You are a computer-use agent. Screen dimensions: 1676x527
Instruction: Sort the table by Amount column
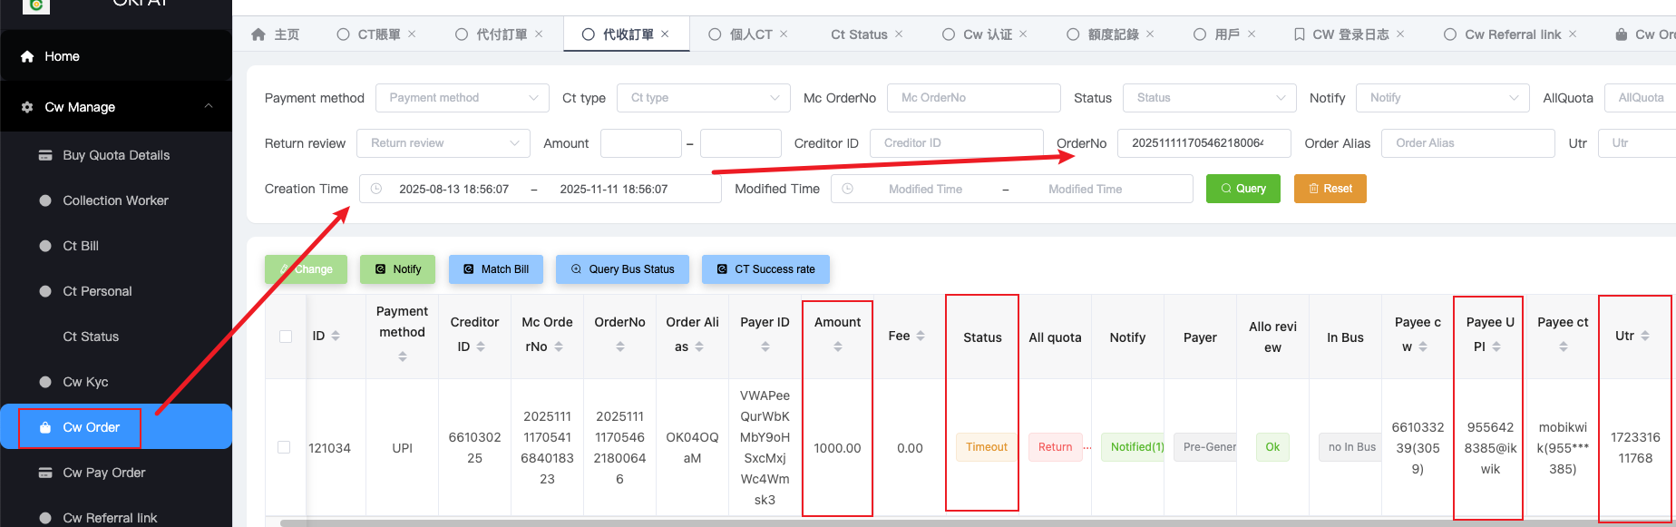click(837, 346)
